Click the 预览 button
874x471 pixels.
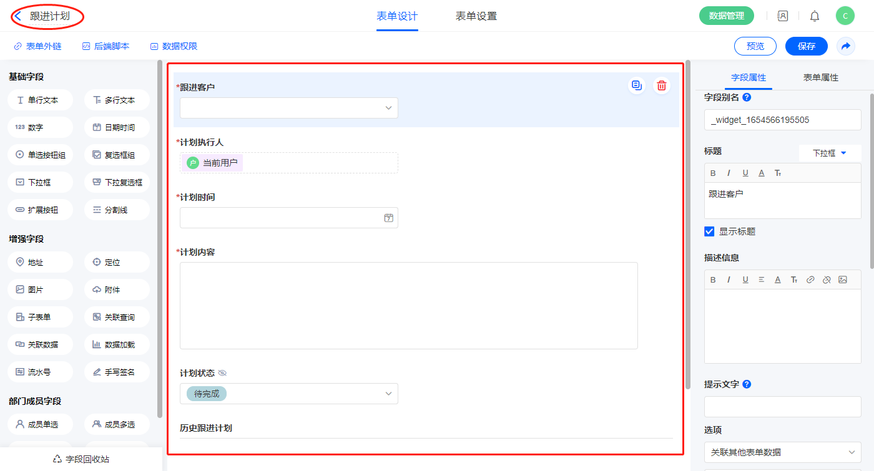[x=755, y=46]
